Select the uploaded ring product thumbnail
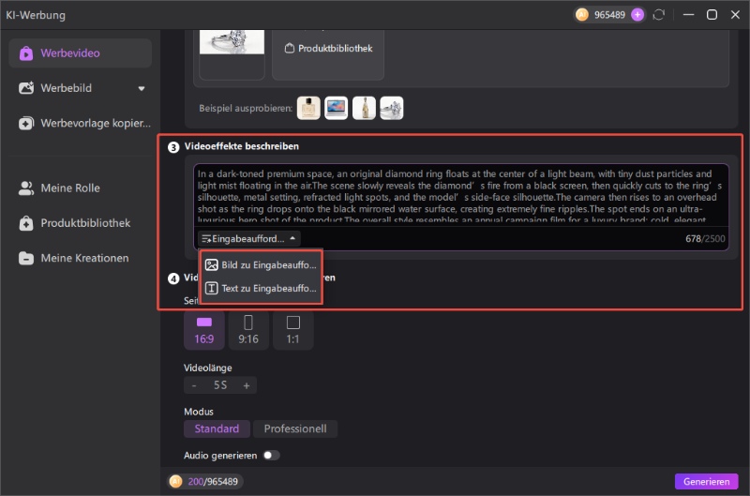Image resolution: width=750 pixels, height=496 pixels. pos(232,42)
